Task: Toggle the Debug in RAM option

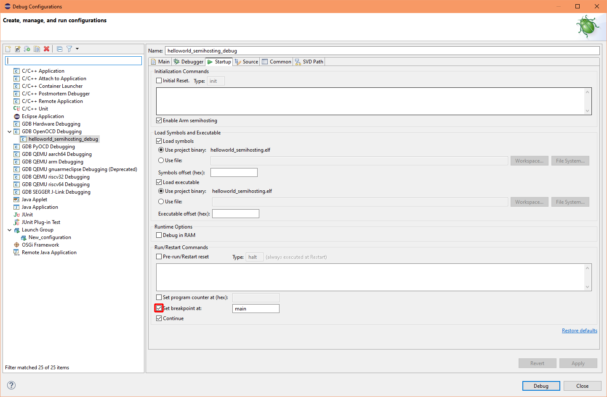Action: coord(159,235)
